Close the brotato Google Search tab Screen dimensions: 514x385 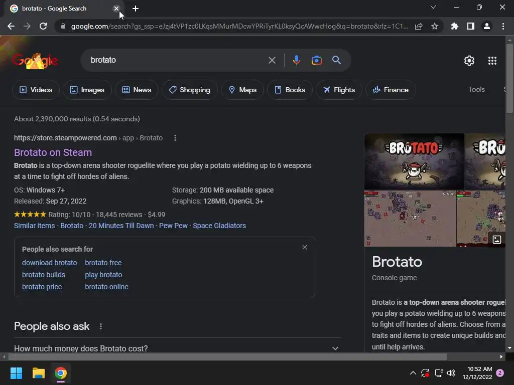(x=116, y=9)
